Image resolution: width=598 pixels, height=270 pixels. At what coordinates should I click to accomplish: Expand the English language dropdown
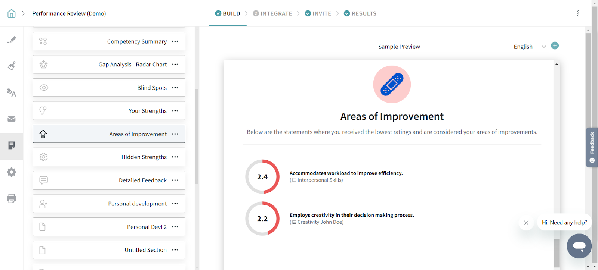click(x=544, y=47)
